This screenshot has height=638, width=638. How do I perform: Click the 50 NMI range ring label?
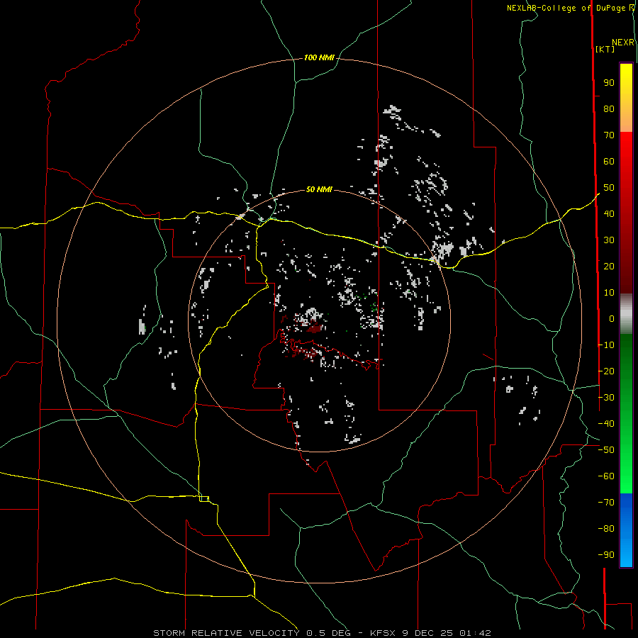tap(319, 189)
